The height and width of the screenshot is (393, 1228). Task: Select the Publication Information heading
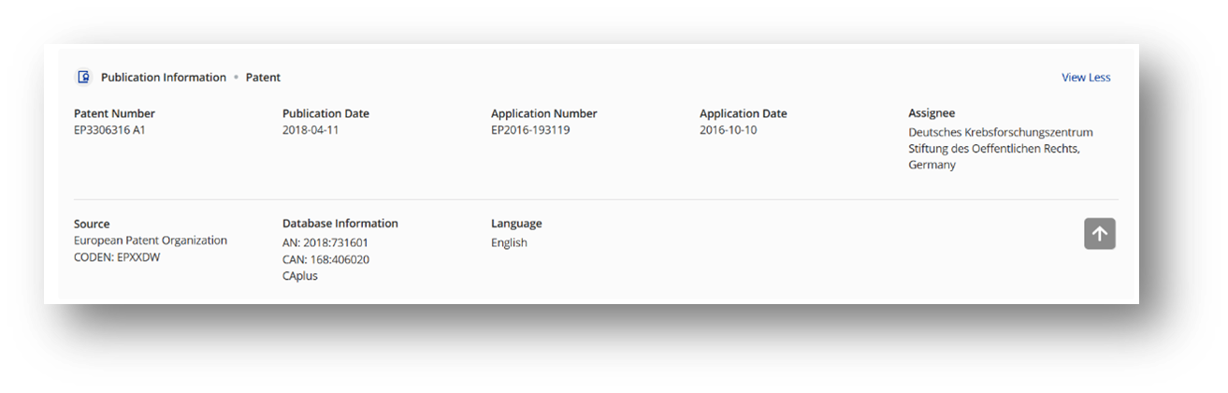coord(164,78)
